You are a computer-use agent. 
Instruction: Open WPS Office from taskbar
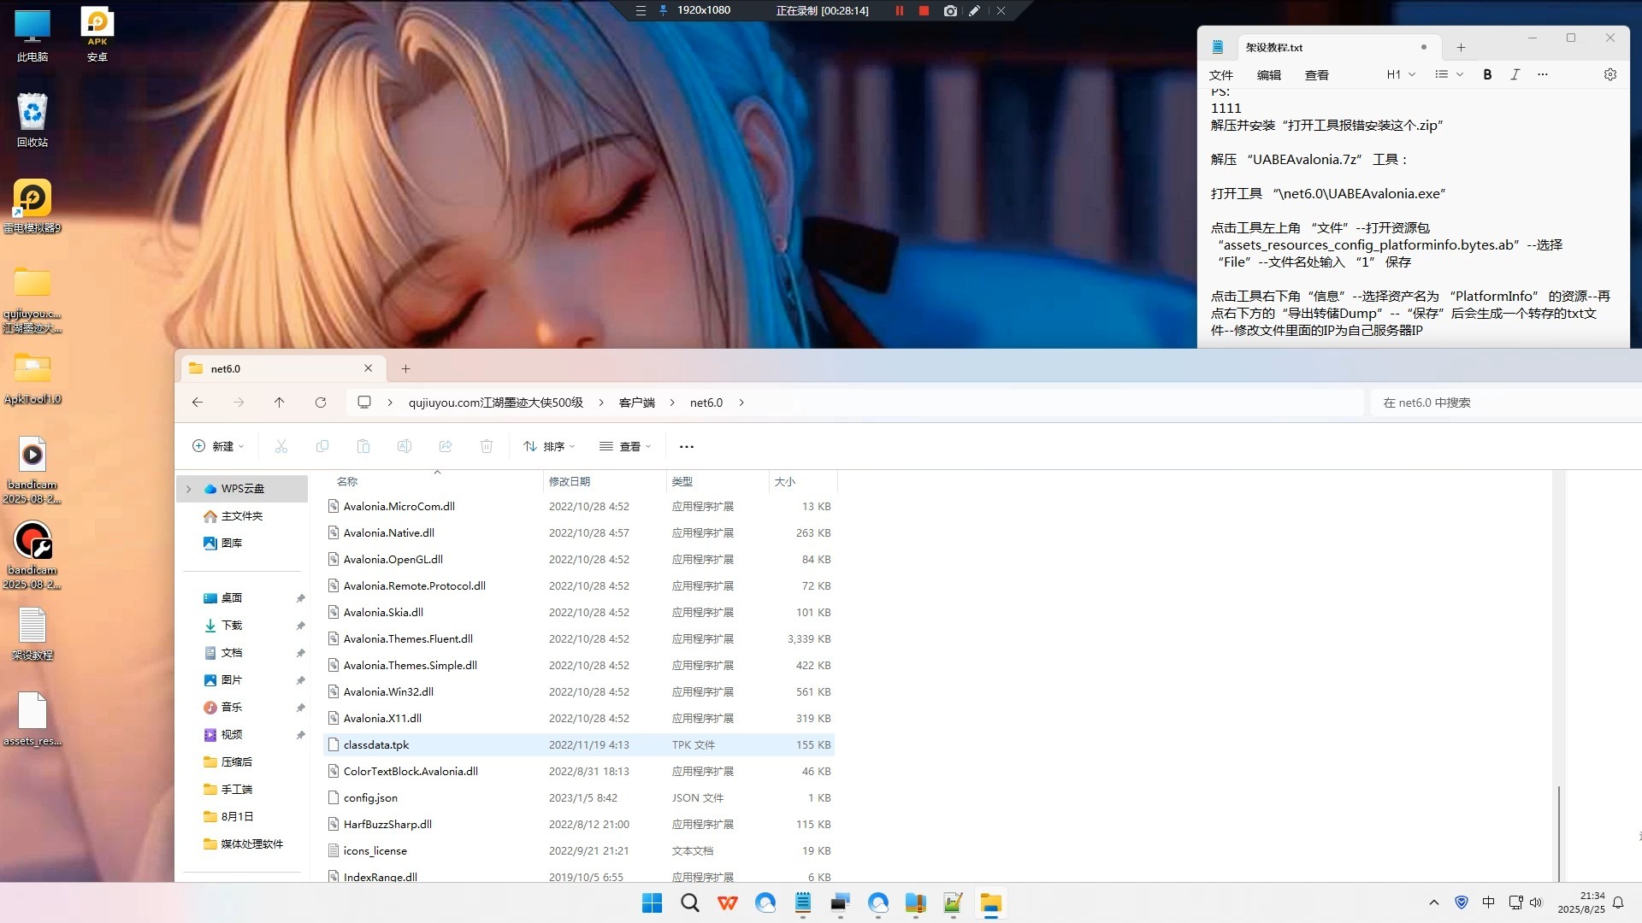pos(728,903)
